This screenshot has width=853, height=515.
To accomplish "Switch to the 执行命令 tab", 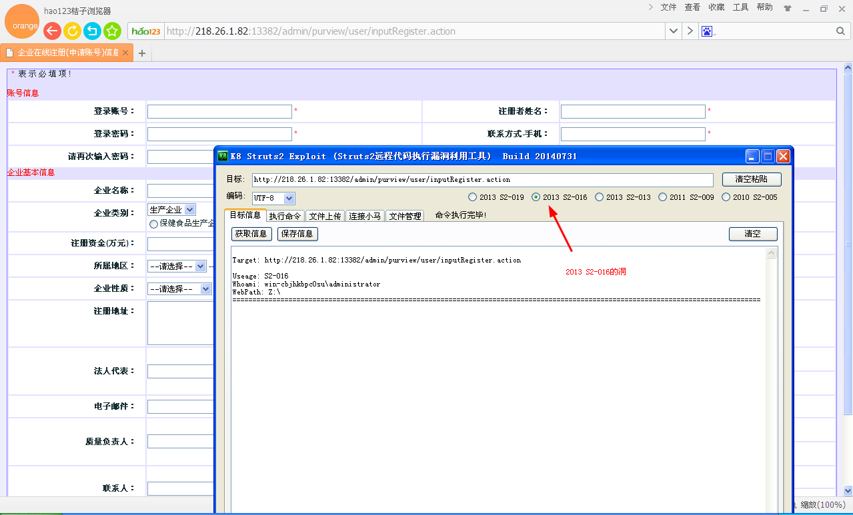I will pyautogui.click(x=285, y=216).
